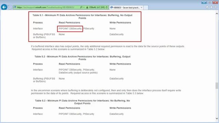Click the techsupport.osisoft.com URL field

[46, 7]
